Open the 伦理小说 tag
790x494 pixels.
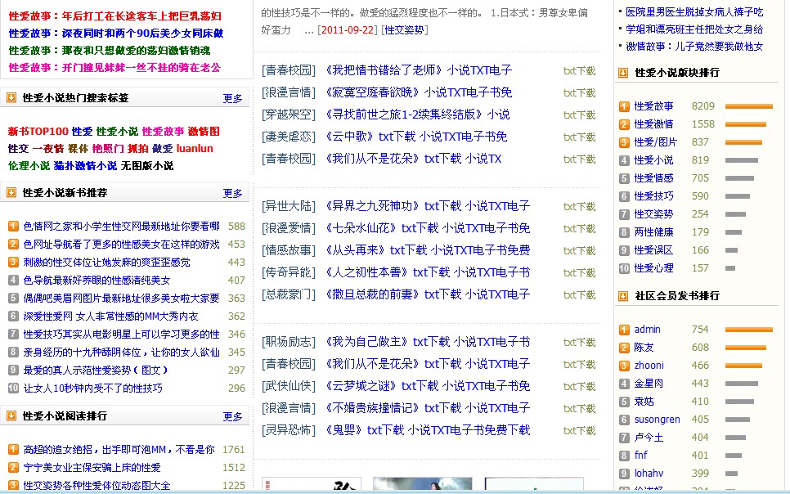click(x=29, y=166)
